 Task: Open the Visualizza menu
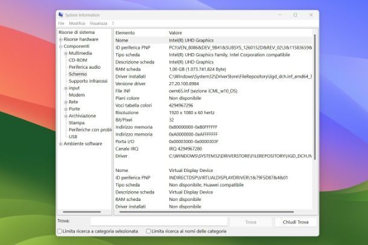click(x=98, y=23)
